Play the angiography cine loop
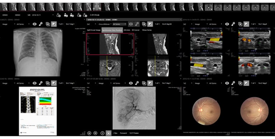 tap(102, 133)
